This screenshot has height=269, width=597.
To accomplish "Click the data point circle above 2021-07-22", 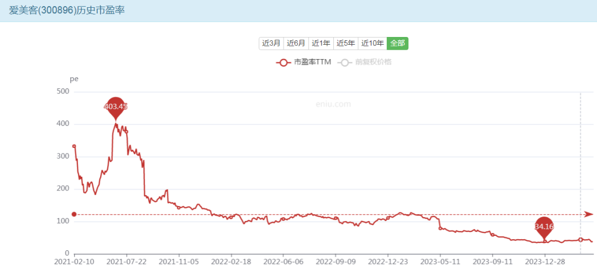I will pos(126,131).
